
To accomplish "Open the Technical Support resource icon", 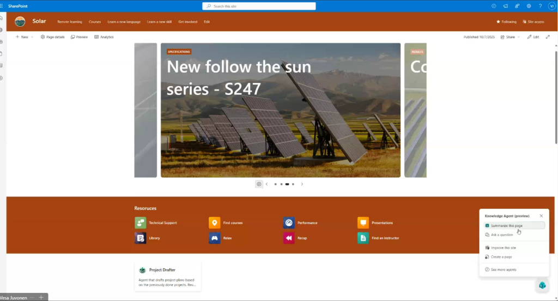I will [x=140, y=222].
